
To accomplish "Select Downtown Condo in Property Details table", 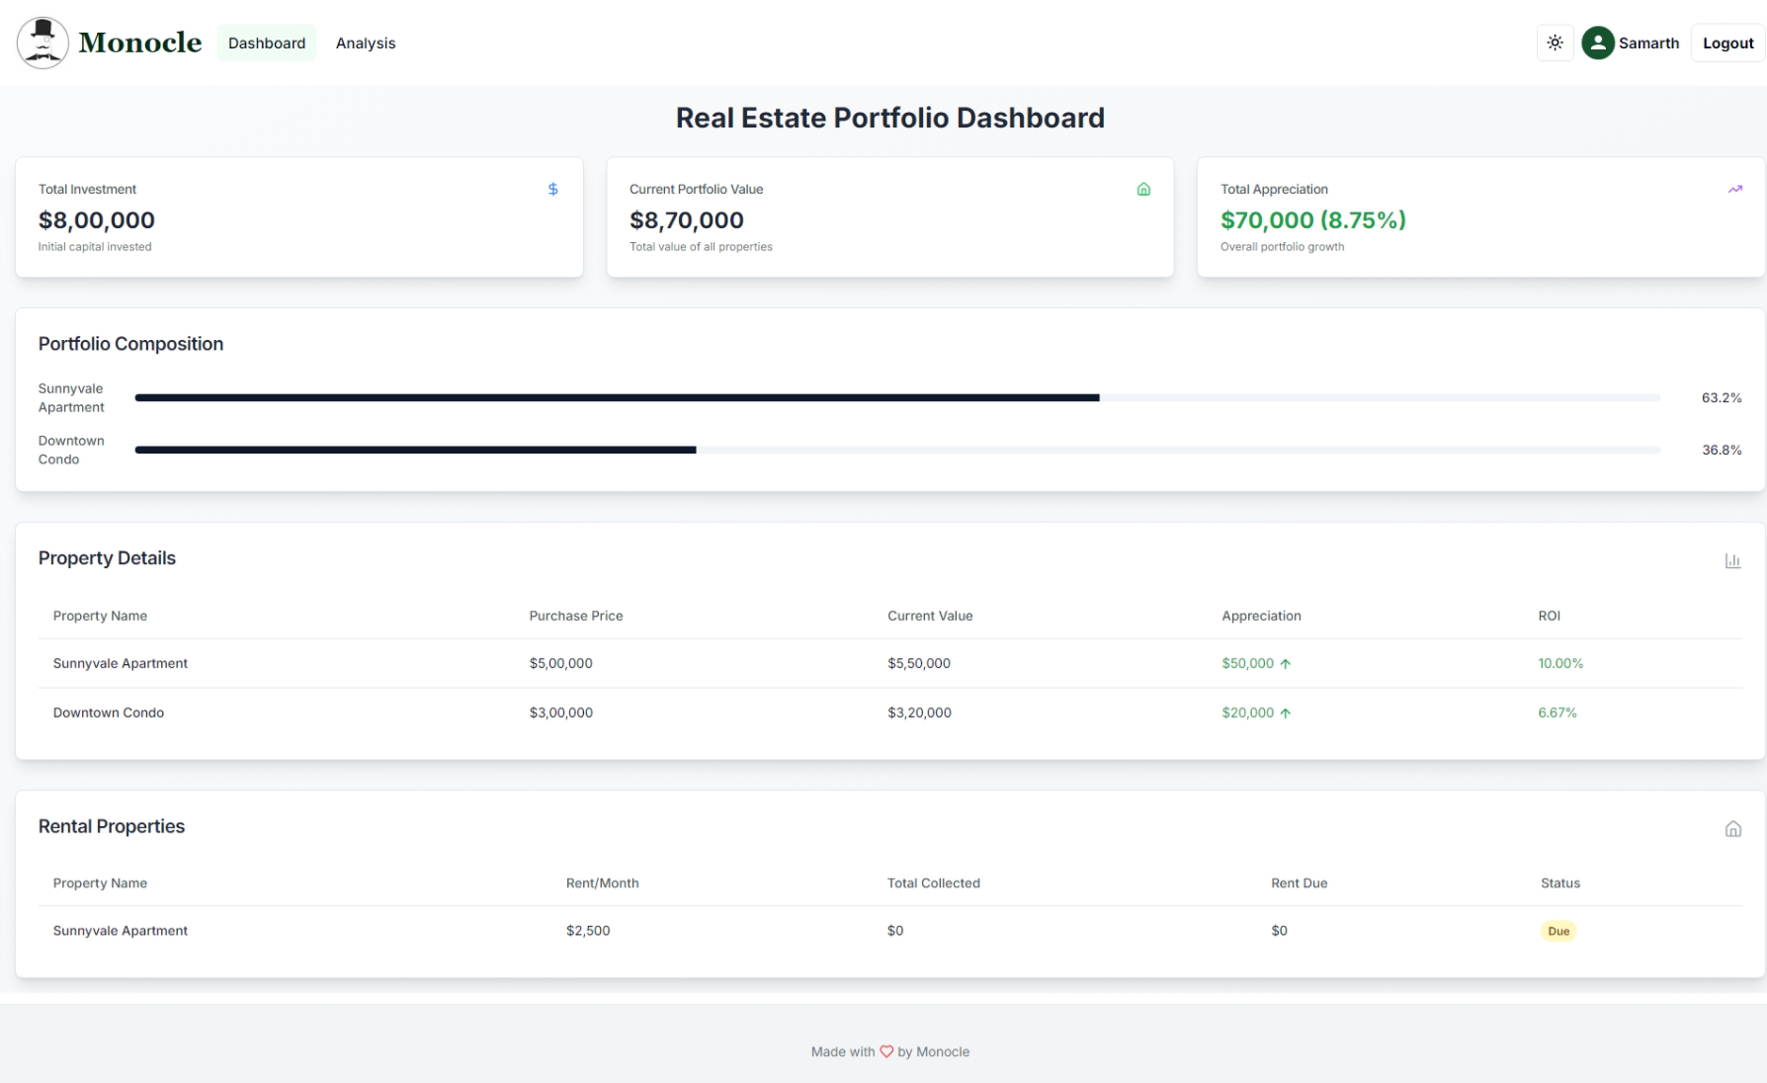I will click(109, 712).
